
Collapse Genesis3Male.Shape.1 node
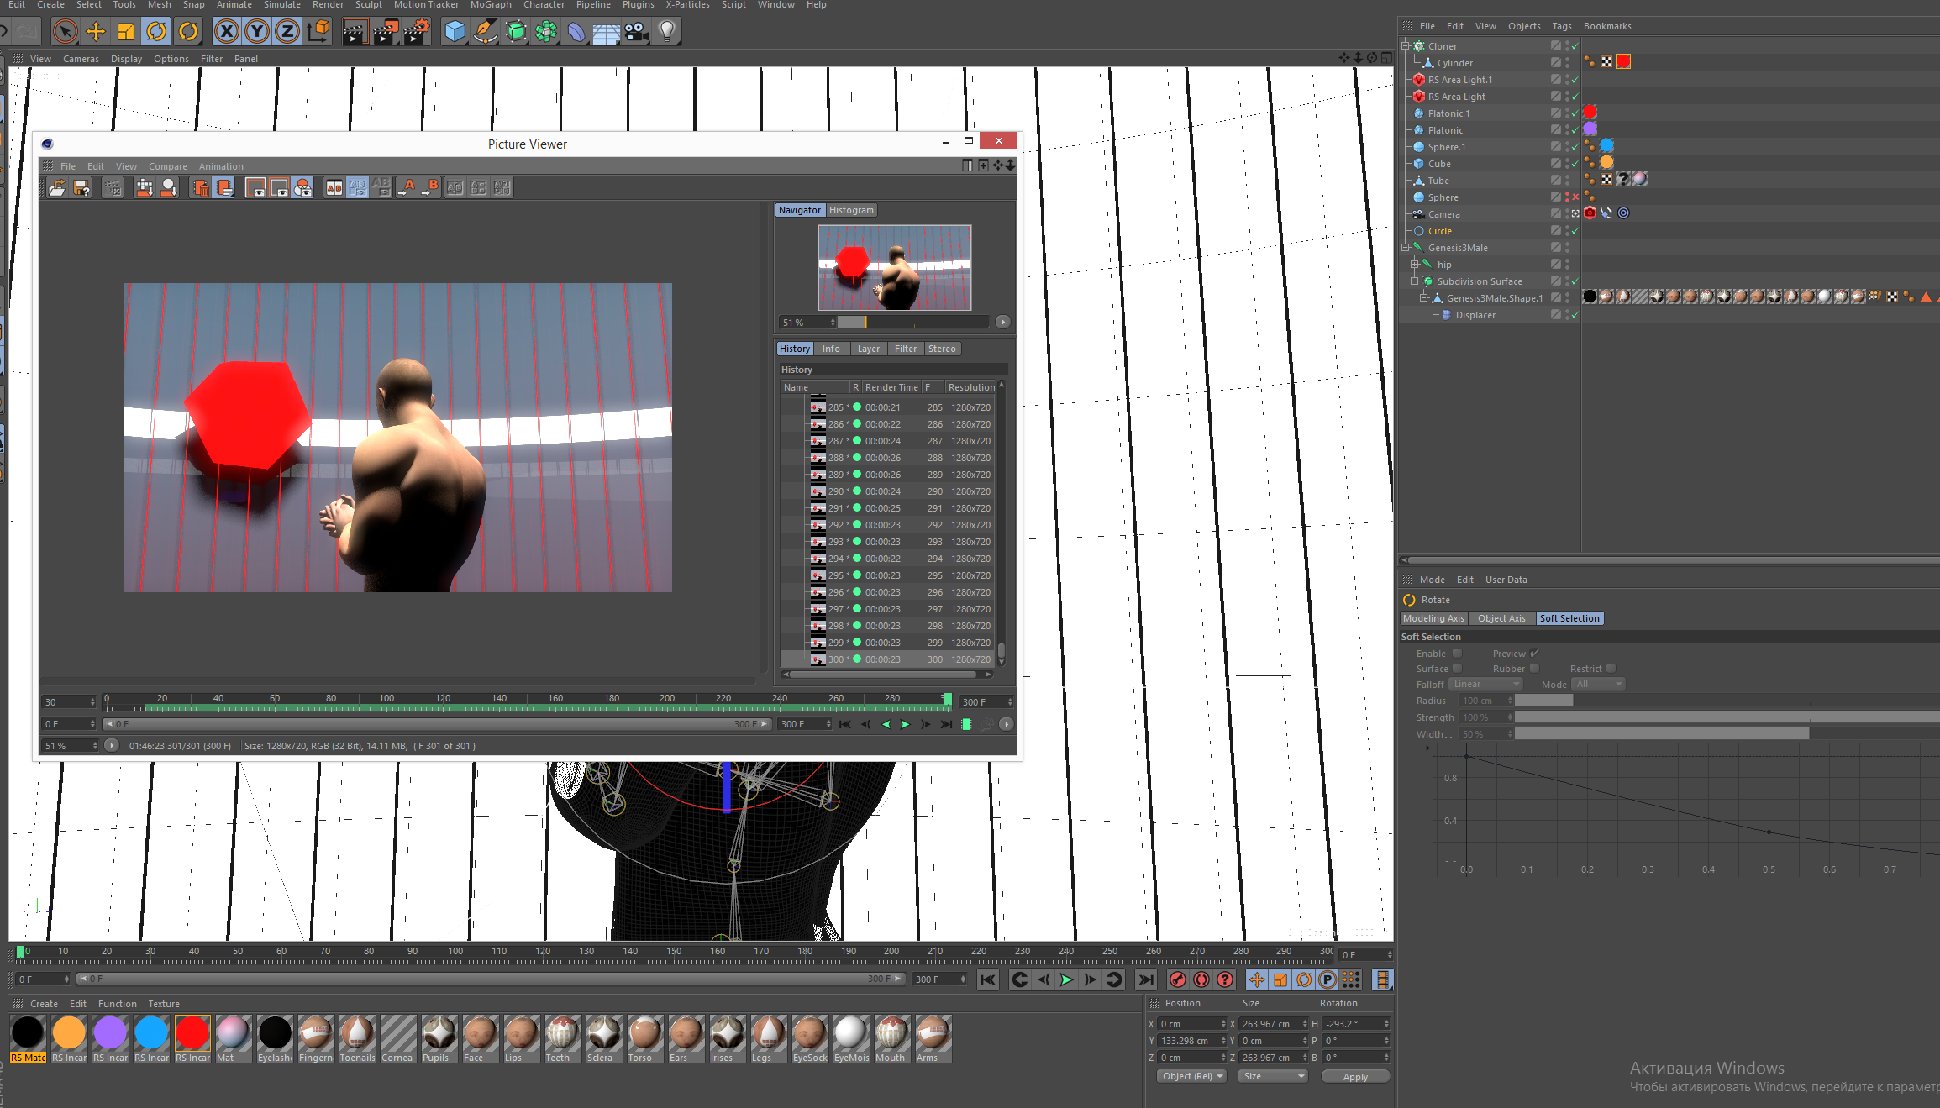(x=1424, y=298)
